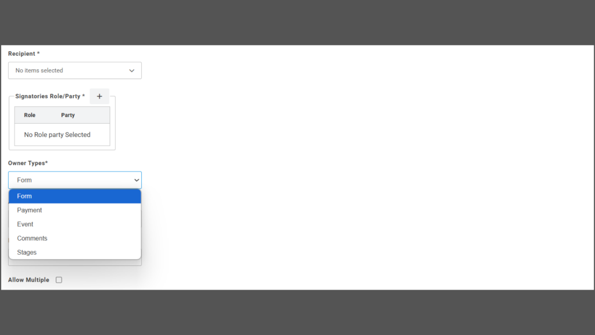The width and height of the screenshot is (595, 335).
Task: Click the Role column header
Action: point(30,115)
